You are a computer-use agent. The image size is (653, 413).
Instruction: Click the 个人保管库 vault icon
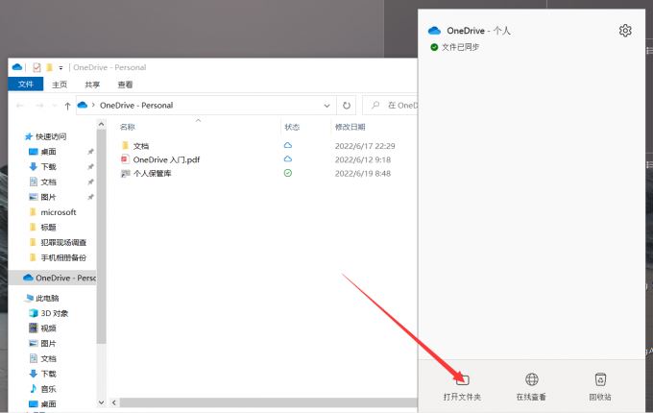[125, 173]
